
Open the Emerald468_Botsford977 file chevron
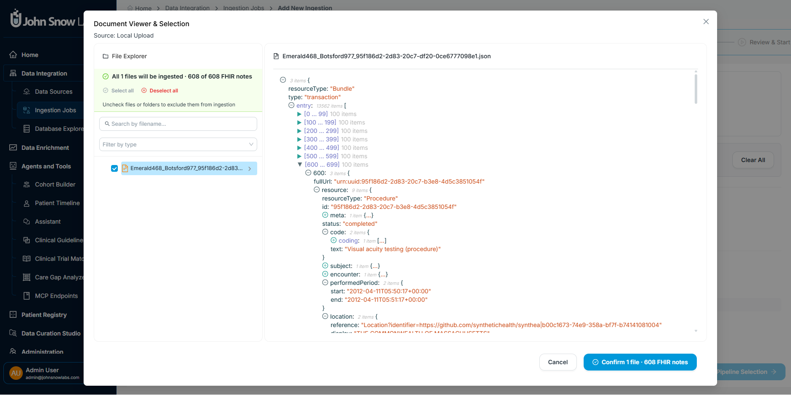click(x=250, y=169)
